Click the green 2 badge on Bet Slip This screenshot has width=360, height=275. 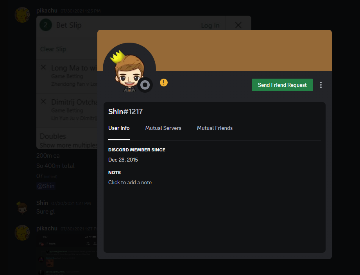click(x=45, y=25)
